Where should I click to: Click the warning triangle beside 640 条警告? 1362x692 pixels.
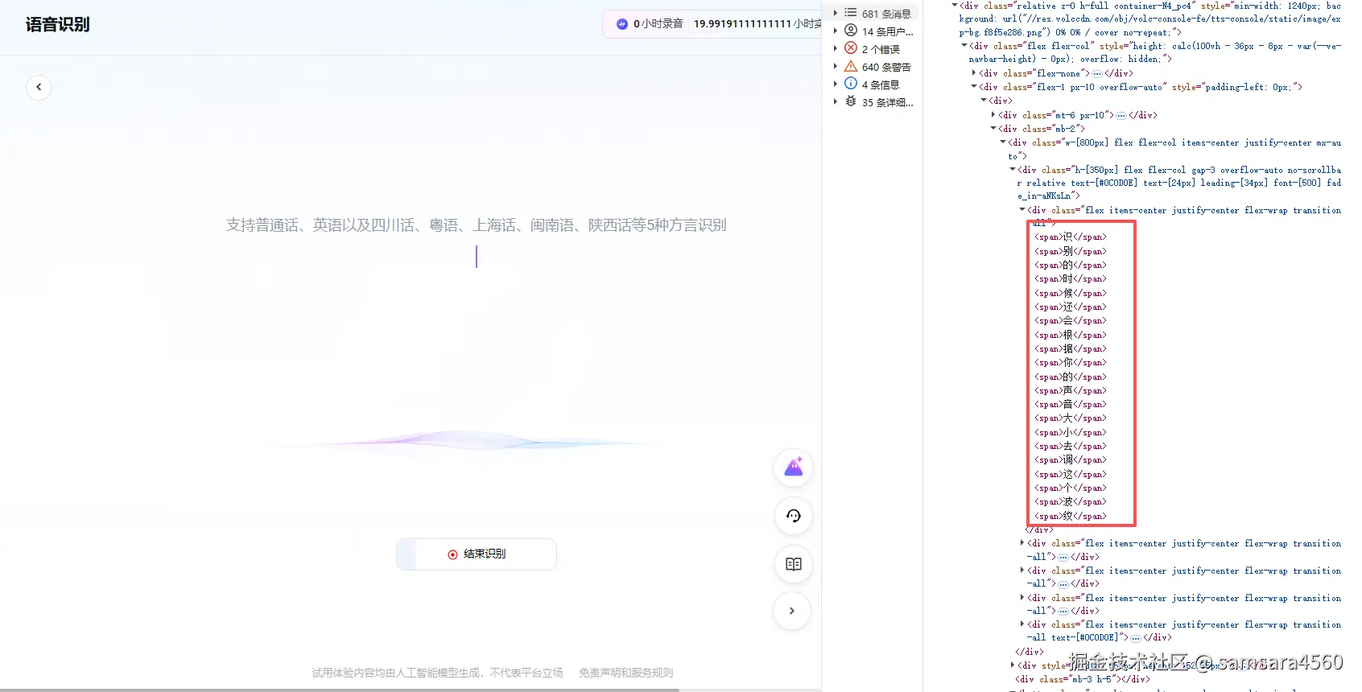[851, 66]
